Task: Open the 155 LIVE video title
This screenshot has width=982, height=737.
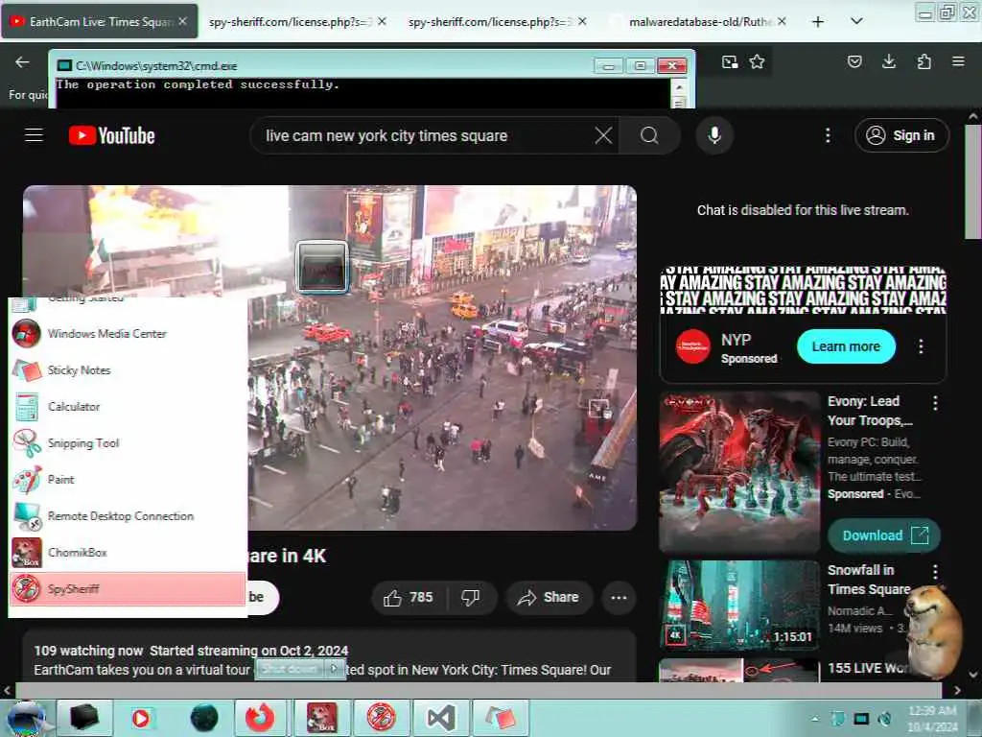Action: coord(867,668)
